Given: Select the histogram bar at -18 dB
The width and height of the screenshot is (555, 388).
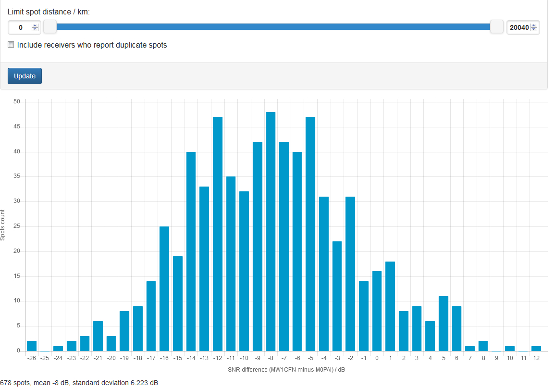Looking at the screenshot, I should tap(138, 328).
